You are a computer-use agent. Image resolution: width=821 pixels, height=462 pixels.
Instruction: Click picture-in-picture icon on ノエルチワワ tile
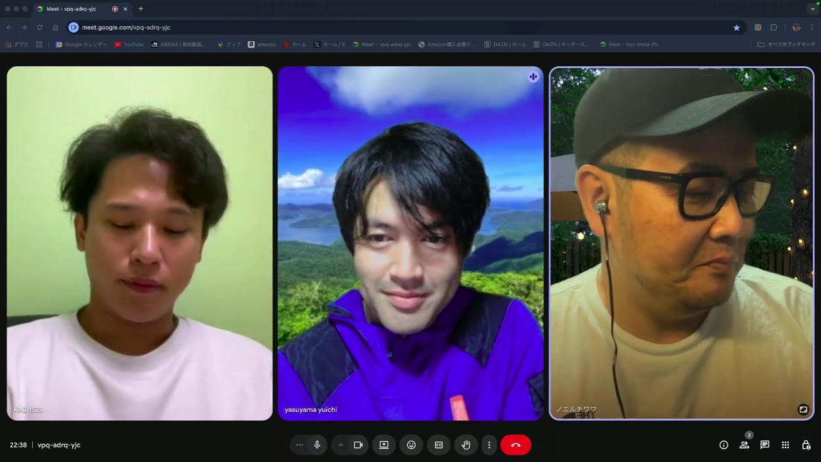pos(802,409)
